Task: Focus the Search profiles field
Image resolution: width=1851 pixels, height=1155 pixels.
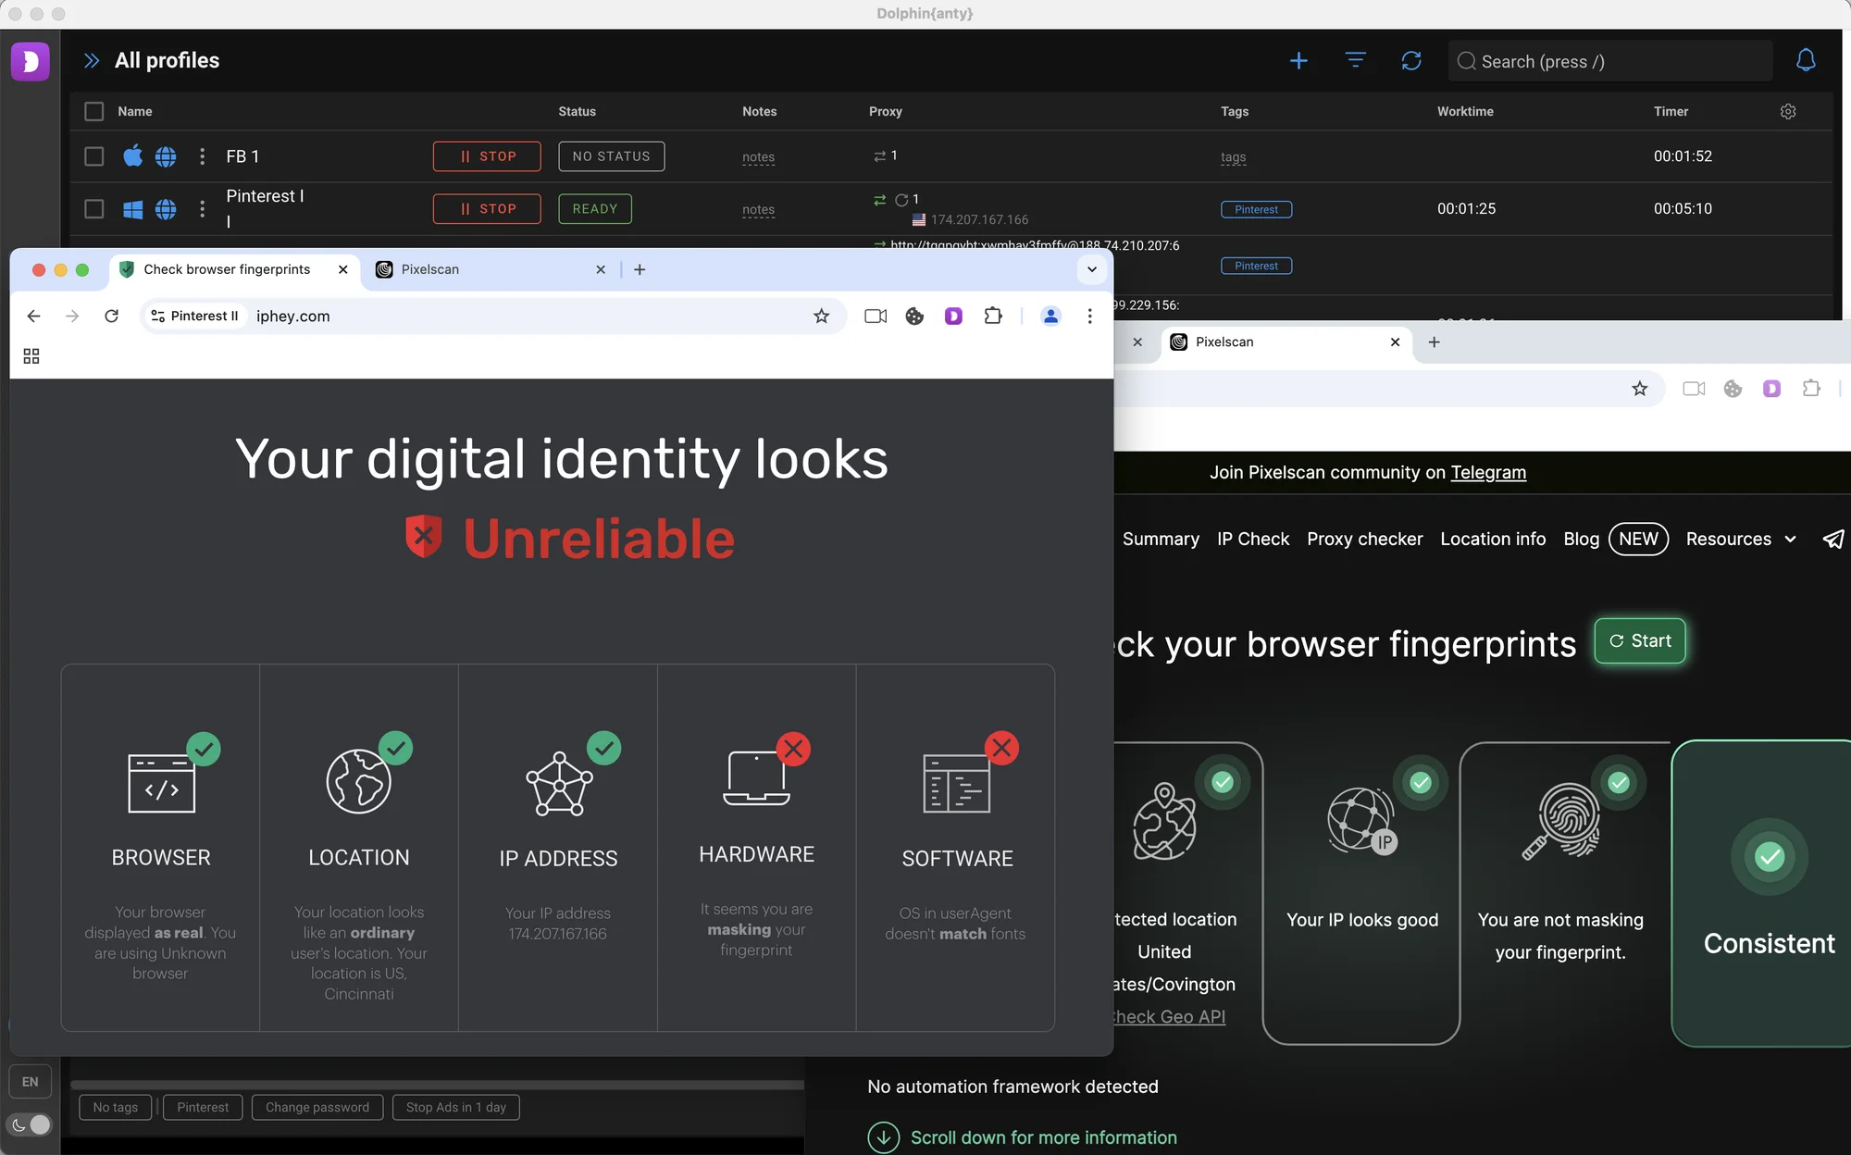Action: pyautogui.click(x=1610, y=61)
